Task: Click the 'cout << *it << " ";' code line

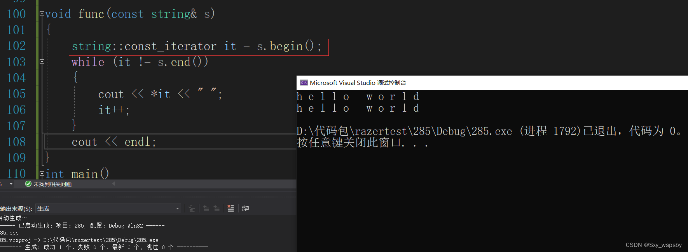Action: click(x=160, y=94)
